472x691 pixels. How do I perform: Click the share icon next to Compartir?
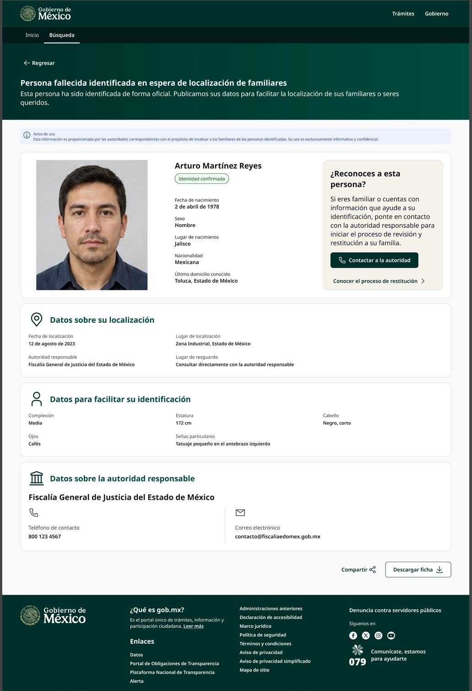(373, 569)
